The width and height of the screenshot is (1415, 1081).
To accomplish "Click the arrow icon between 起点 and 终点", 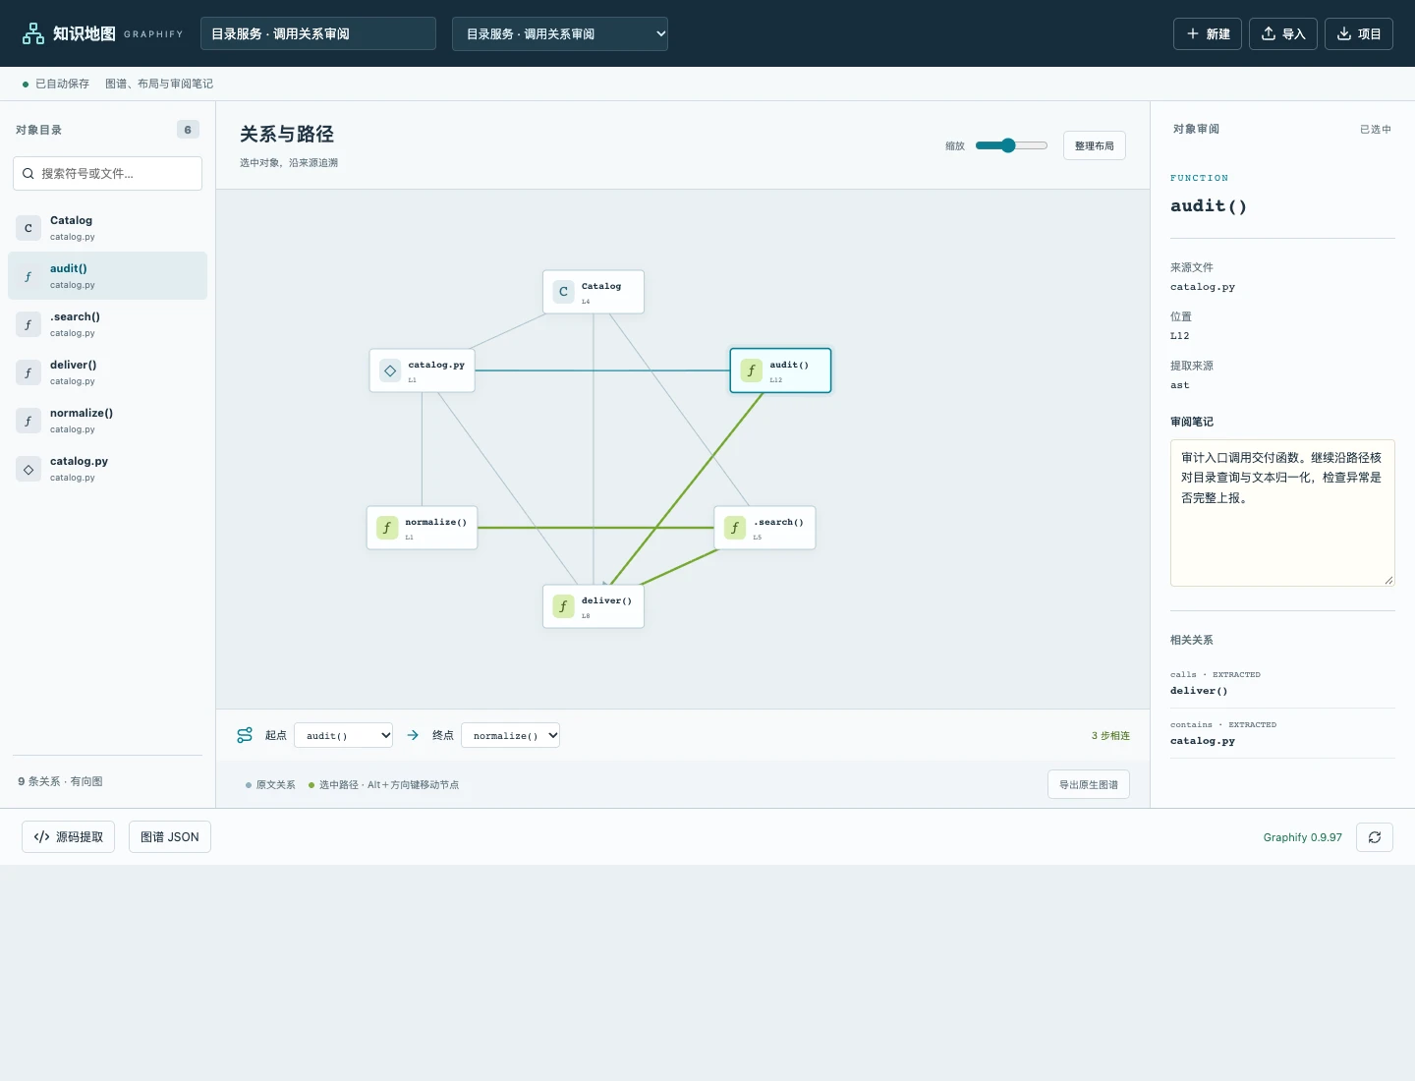I will 413,735.
